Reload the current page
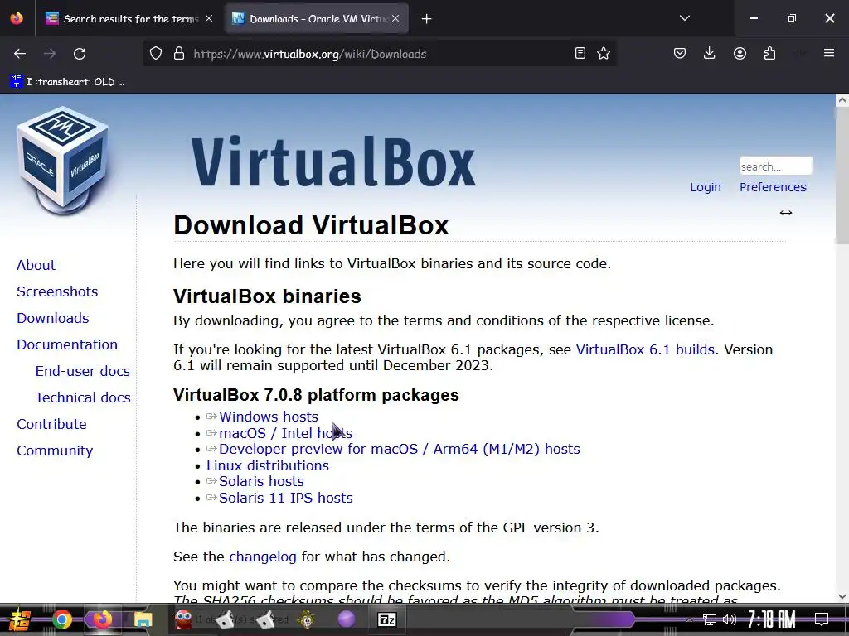Viewport: 849px width, 636px height. (x=80, y=54)
